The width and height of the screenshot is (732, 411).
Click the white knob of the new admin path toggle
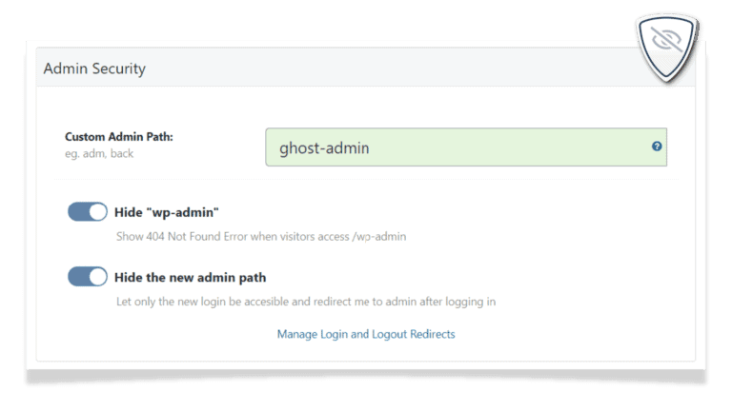97,277
